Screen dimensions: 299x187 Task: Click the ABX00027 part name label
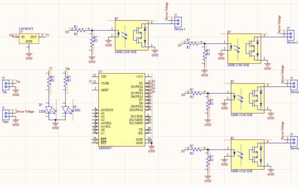pos(105,148)
